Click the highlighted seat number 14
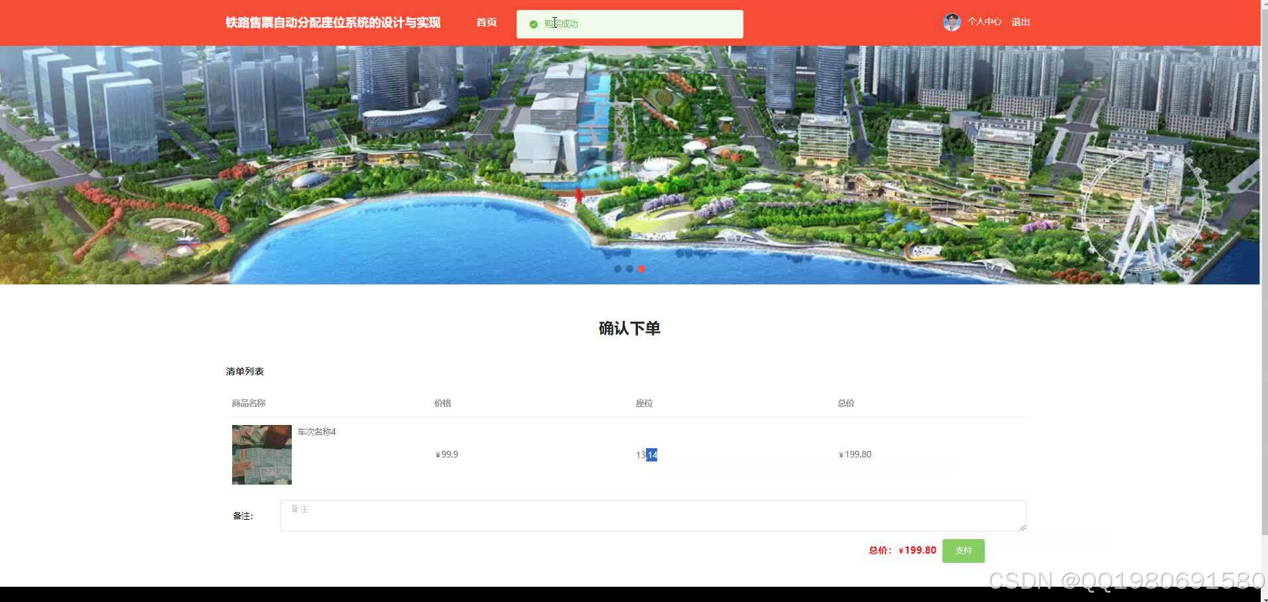This screenshot has width=1268, height=602. 652,455
